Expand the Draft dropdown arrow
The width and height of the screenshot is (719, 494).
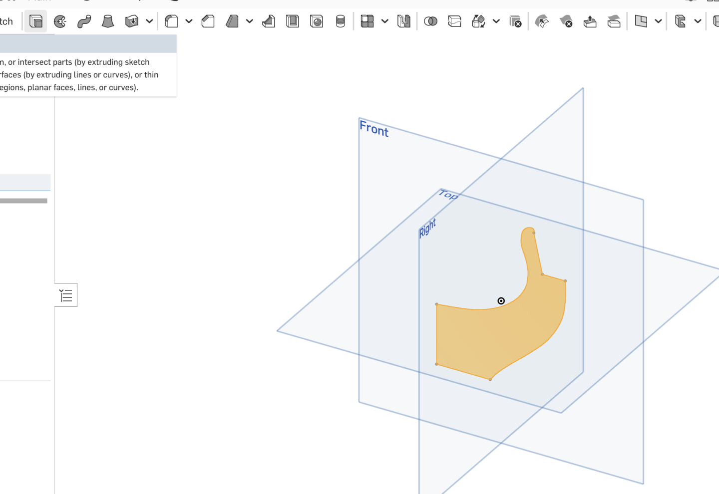pos(249,21)
